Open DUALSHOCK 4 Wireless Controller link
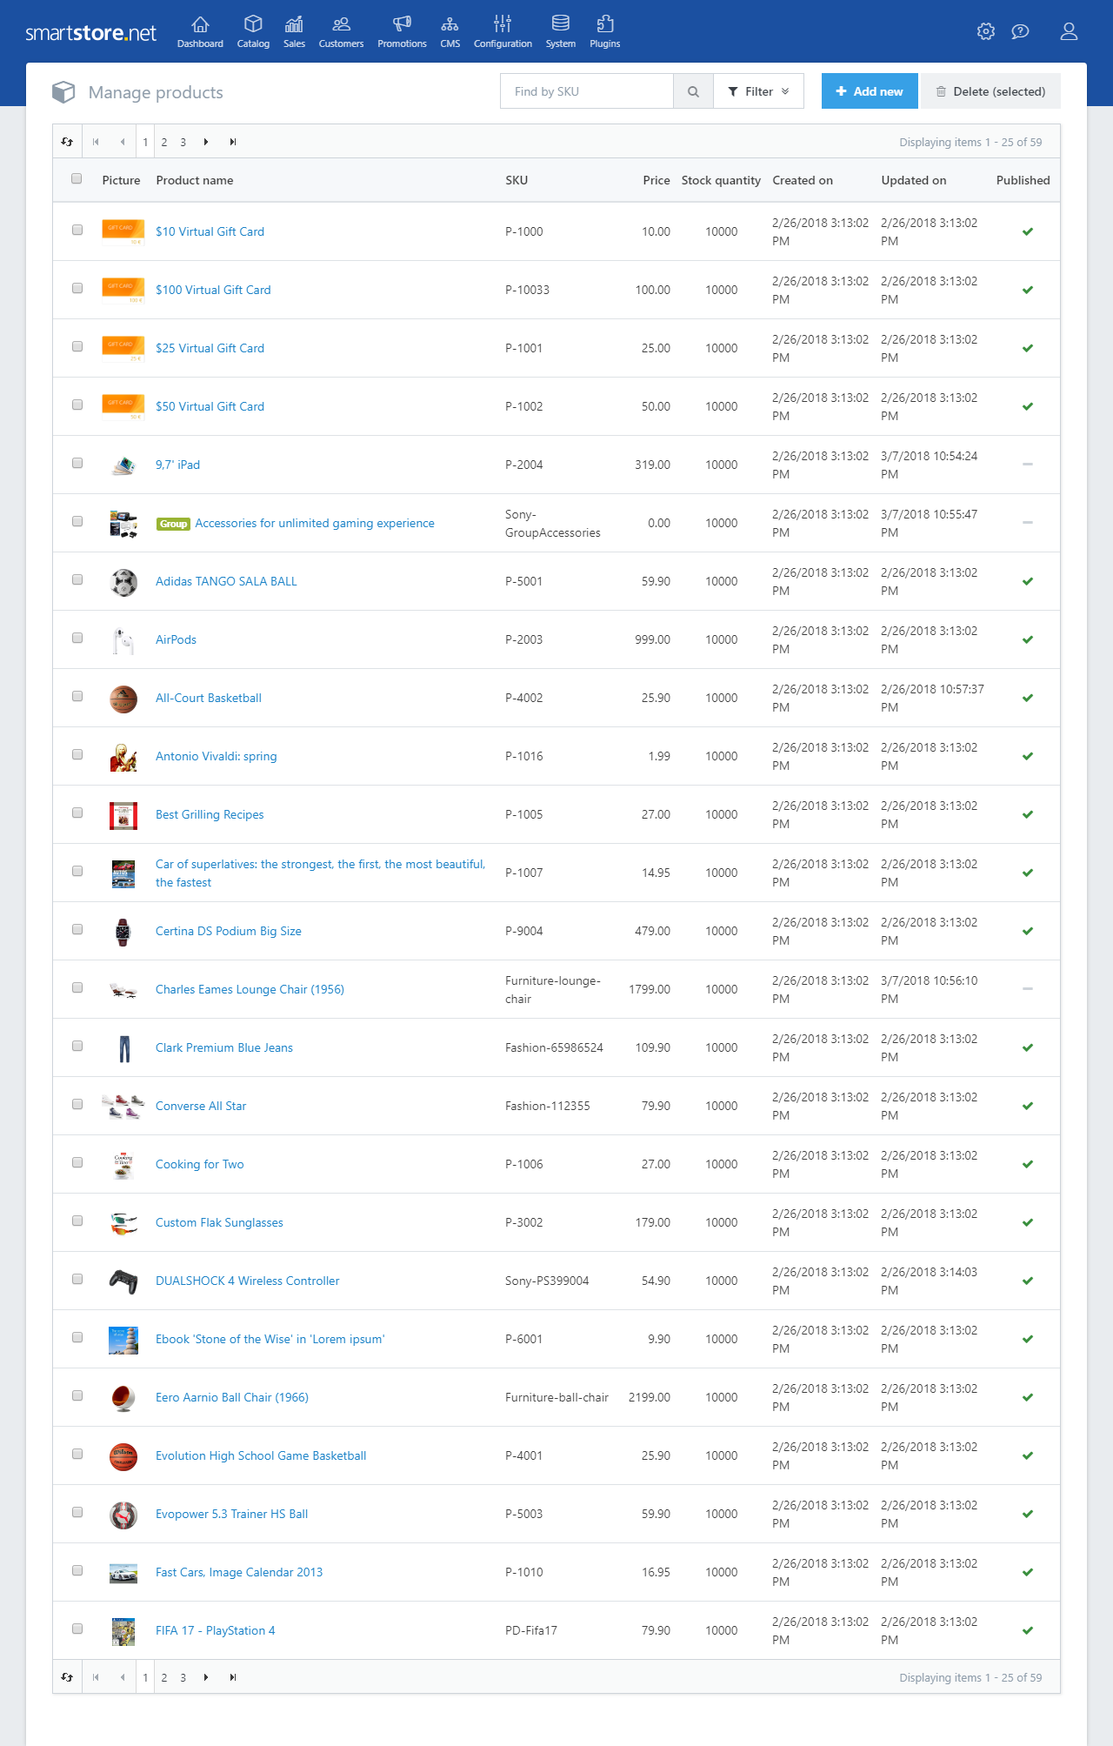The height and width of the screenshot is (1746, 1113). (x=247, y=1281)
